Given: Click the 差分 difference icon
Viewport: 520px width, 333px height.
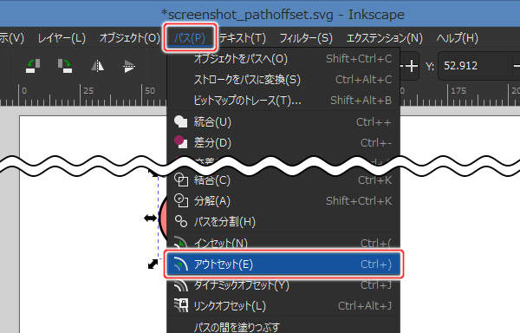Looking at the screenshot, I should [181, 142].
